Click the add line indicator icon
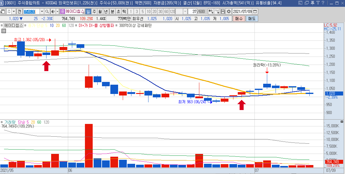This screenshot has height=174, width=345. click(217, 11)
